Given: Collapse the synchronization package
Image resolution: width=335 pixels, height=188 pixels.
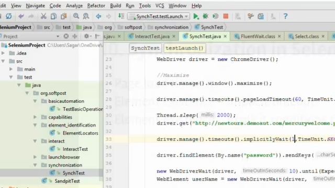Looking at the screenshot, I should pyautogui.click(x=35, y=165).
